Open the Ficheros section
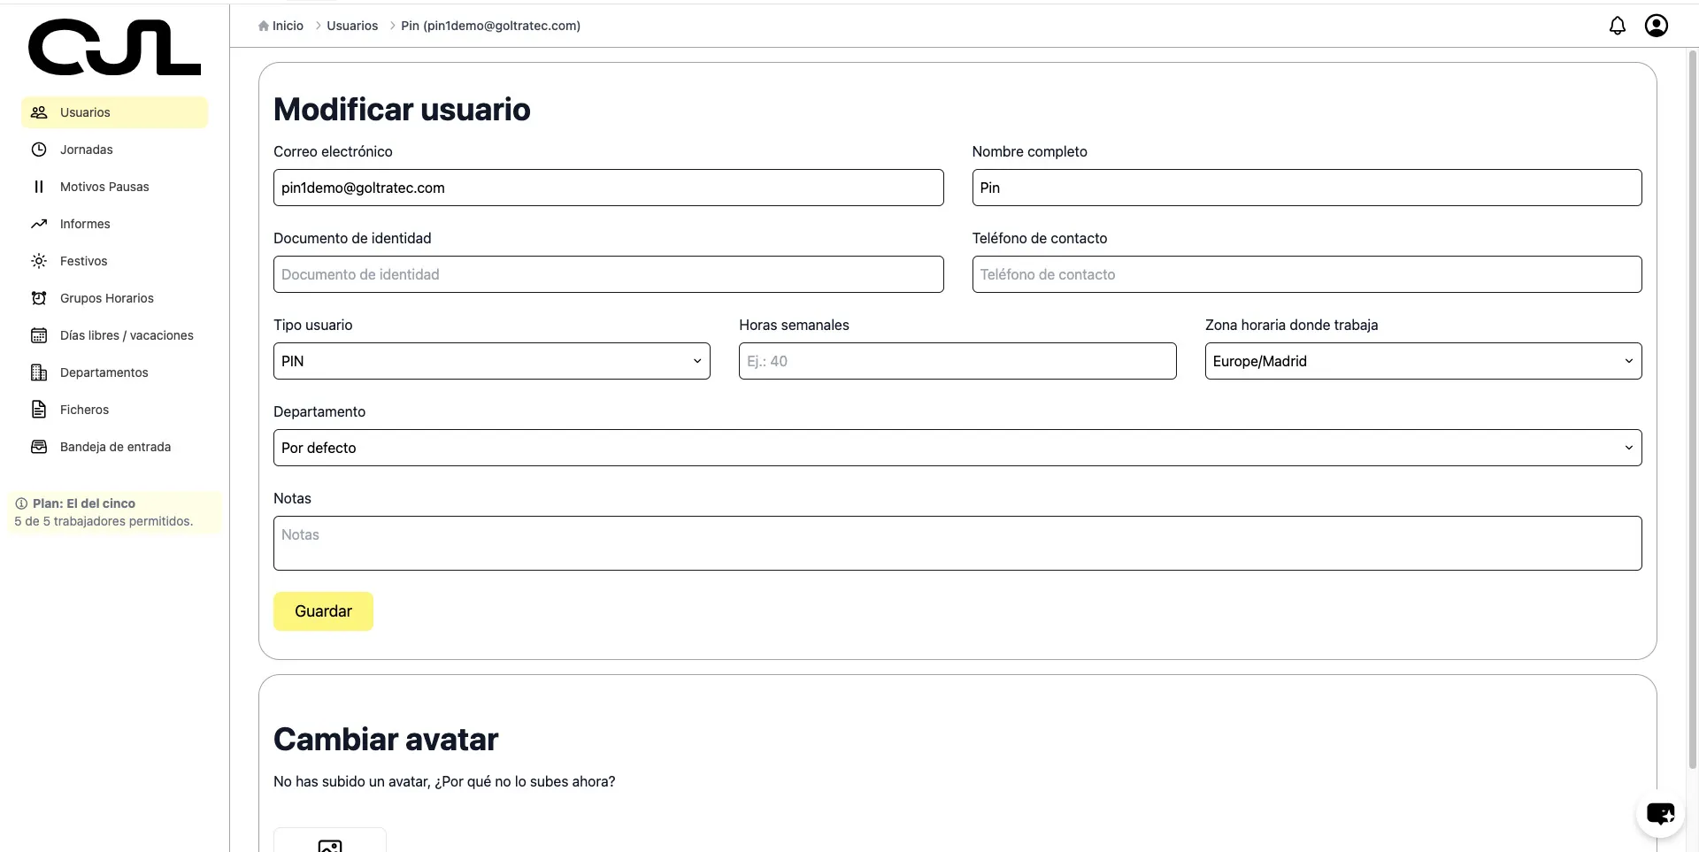The width and height of the screenshot is (1699, 852). [x=84, y=410]
